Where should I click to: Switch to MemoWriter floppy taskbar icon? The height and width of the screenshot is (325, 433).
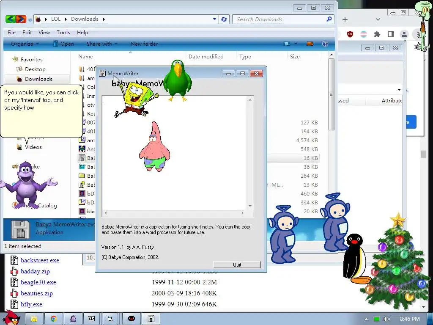point(151,319)
